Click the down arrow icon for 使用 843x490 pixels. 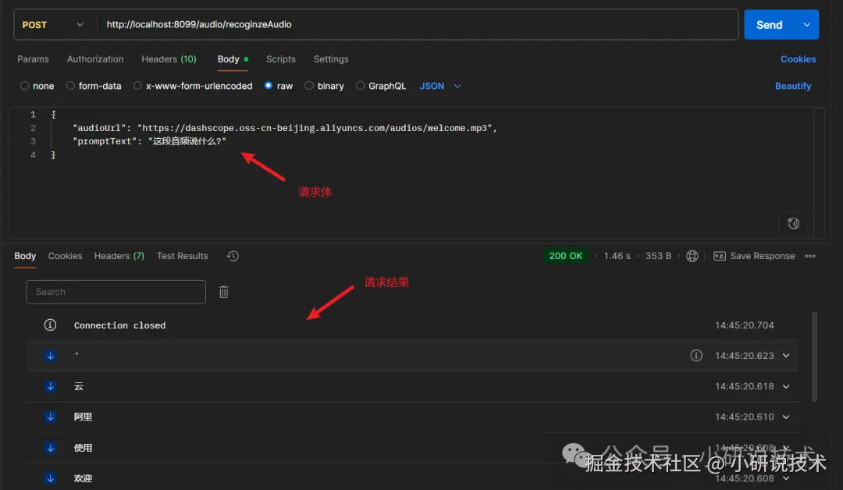tap(50, 448)
